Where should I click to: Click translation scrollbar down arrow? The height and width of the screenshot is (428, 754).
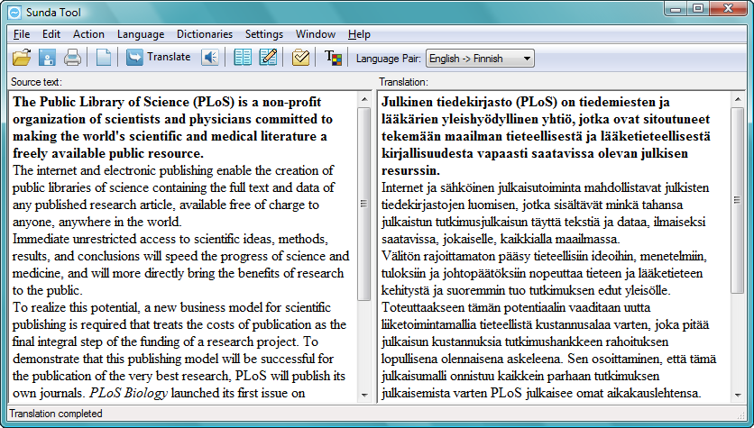click(737, 395)
